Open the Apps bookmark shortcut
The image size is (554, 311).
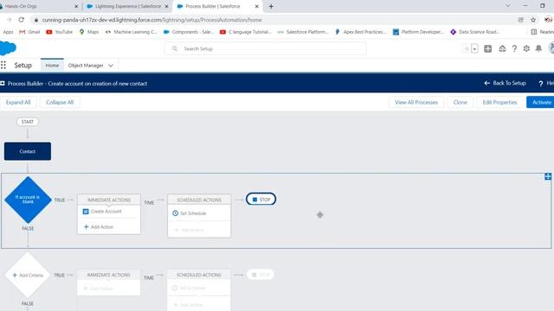pos(8,32)
